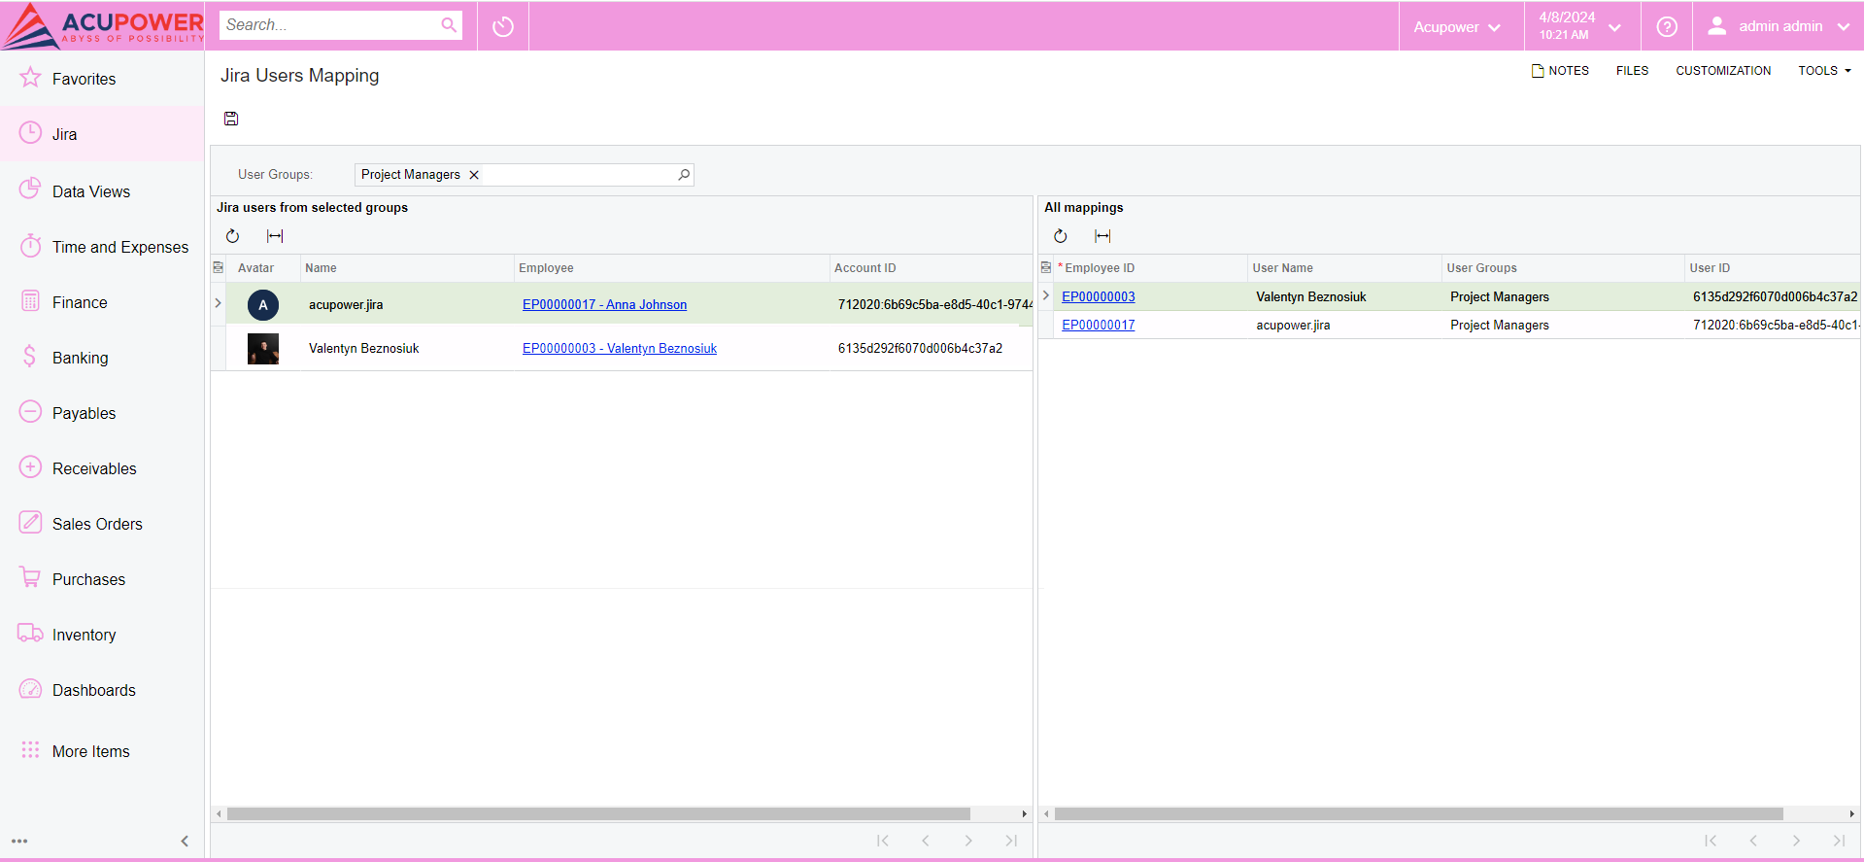
Task: Open the Acupower tenant dropdown
Action: 1456,26
